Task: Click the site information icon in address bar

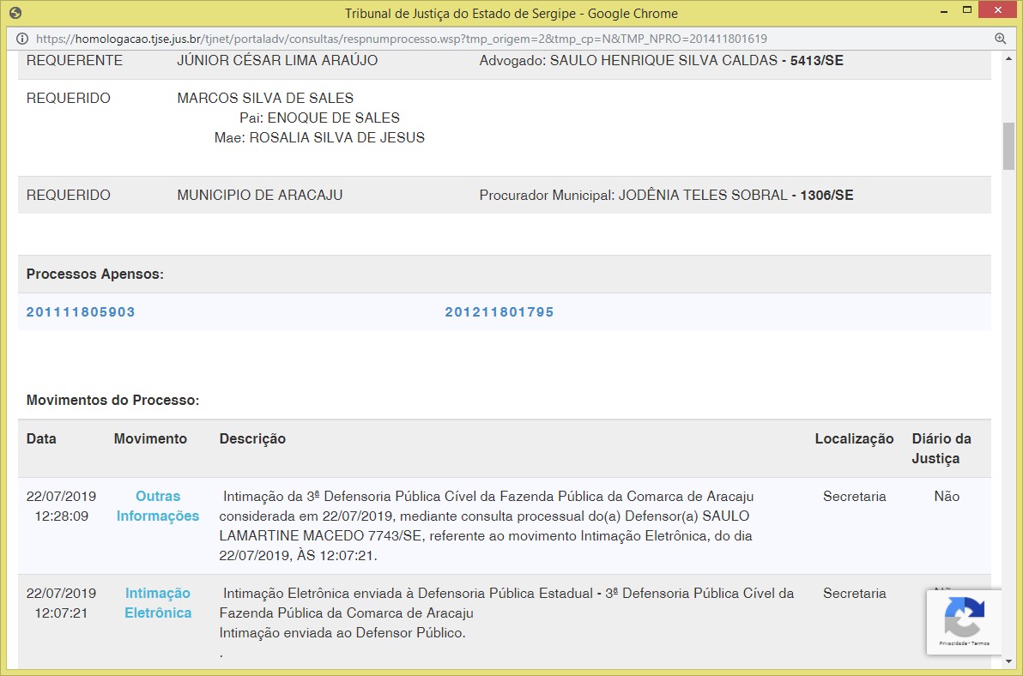Action: [x=21, y=39]
